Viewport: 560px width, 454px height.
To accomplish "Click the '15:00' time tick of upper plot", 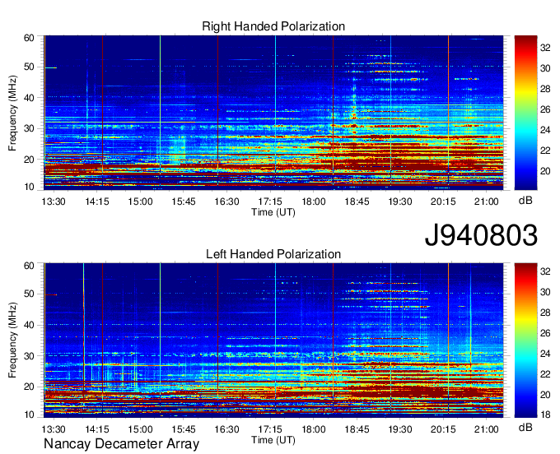I will (140, 202).
